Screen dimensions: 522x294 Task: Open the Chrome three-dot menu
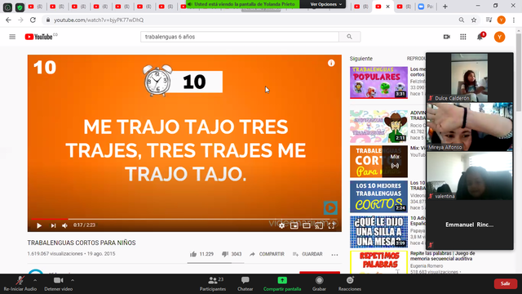(514, 20)
